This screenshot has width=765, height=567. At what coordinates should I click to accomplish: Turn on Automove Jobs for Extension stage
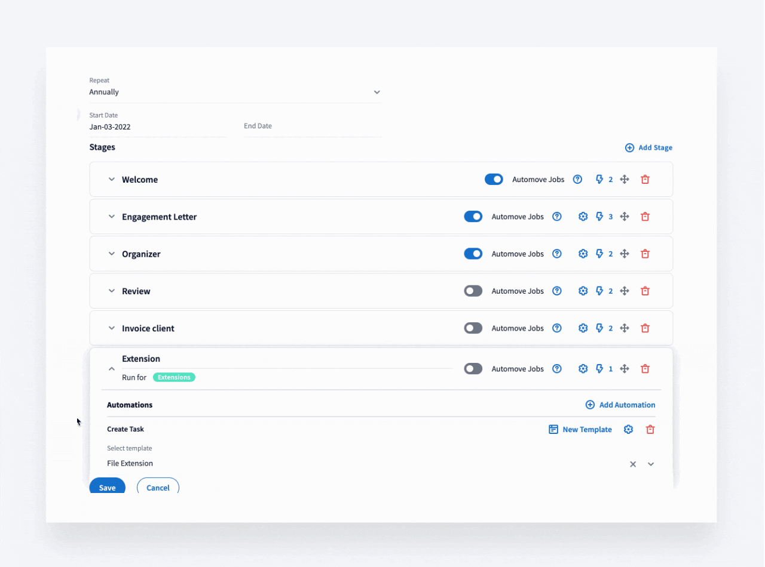click(473, 369)
